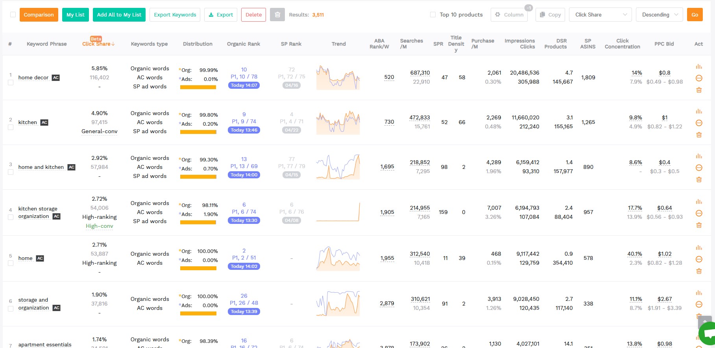Image resolution: width=715 pixels, height=348 pixels.
Task: Click organic rank 10 link for home decor
Action: [244, 70]
